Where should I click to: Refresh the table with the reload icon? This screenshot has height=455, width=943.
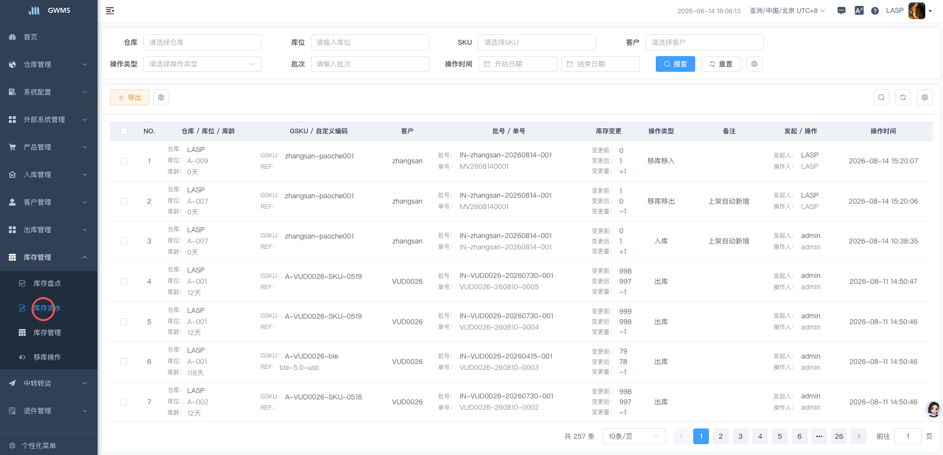pos(903,97)
